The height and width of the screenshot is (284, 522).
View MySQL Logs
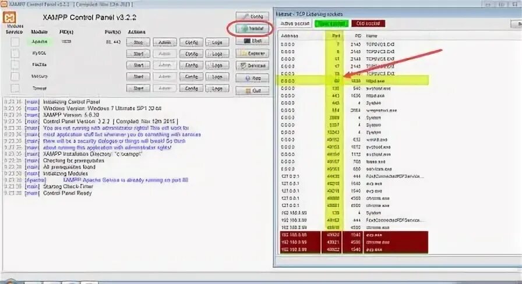(217, 54)
